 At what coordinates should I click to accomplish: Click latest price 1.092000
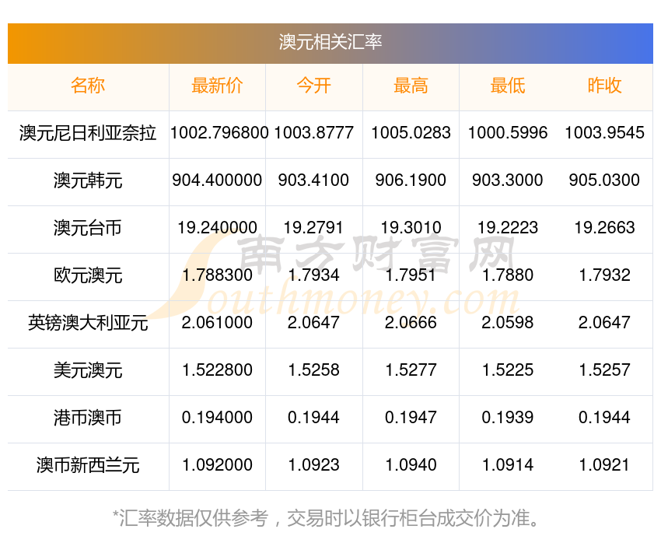[x=217, y=465]
